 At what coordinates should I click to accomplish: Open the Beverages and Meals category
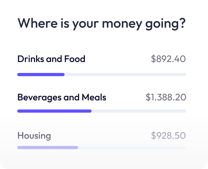tap(62, 97)
